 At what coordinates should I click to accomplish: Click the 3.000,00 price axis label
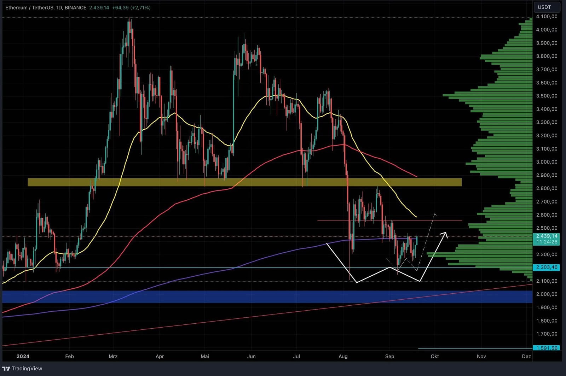tap(547, 162)
